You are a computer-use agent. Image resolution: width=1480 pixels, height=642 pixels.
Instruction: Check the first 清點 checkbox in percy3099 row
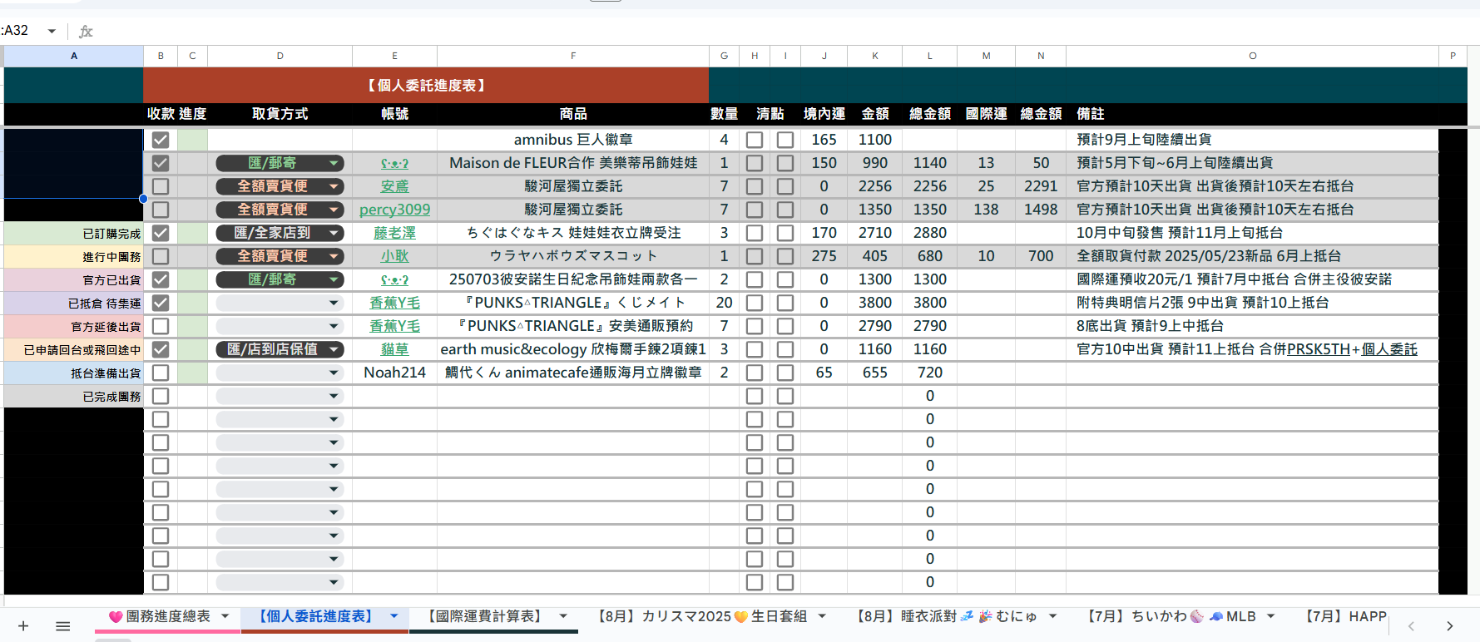(x=755, y=210)
